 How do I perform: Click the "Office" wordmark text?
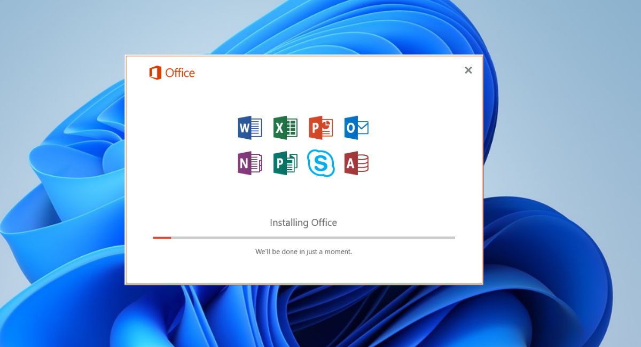tap(180, 73)
